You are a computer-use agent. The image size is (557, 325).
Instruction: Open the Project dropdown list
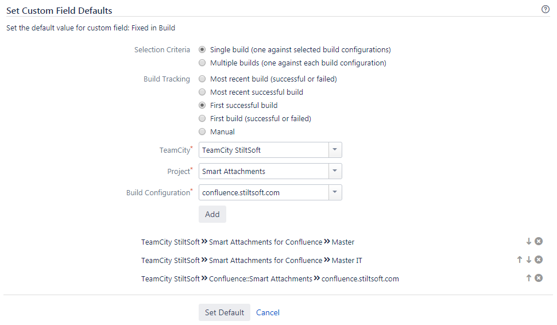(335, 171)
